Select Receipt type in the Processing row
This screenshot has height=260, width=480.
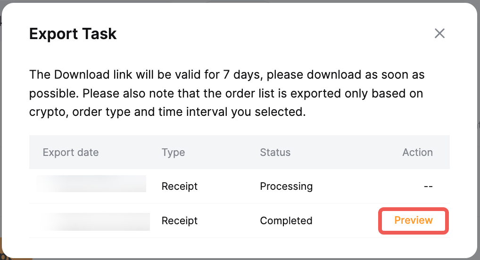click(179, 186)
